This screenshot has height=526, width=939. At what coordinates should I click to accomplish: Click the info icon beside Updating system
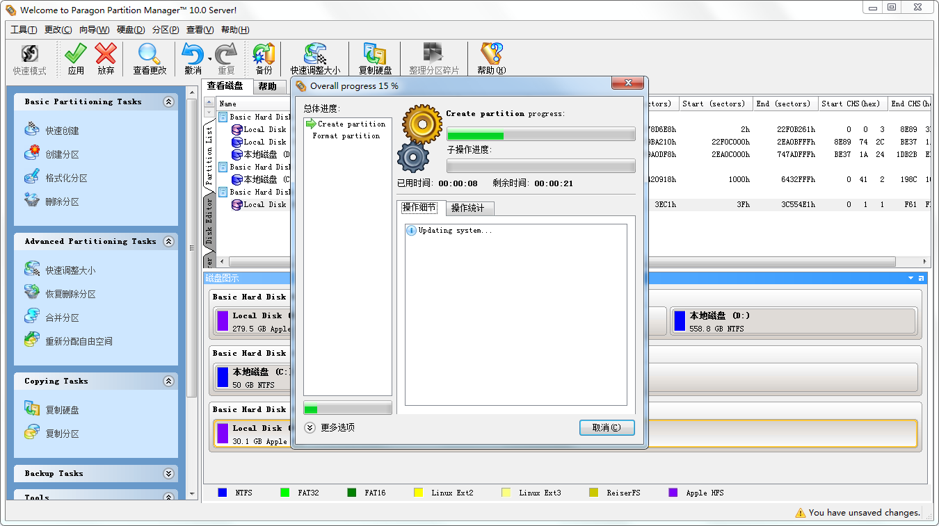tap(412, 230)
